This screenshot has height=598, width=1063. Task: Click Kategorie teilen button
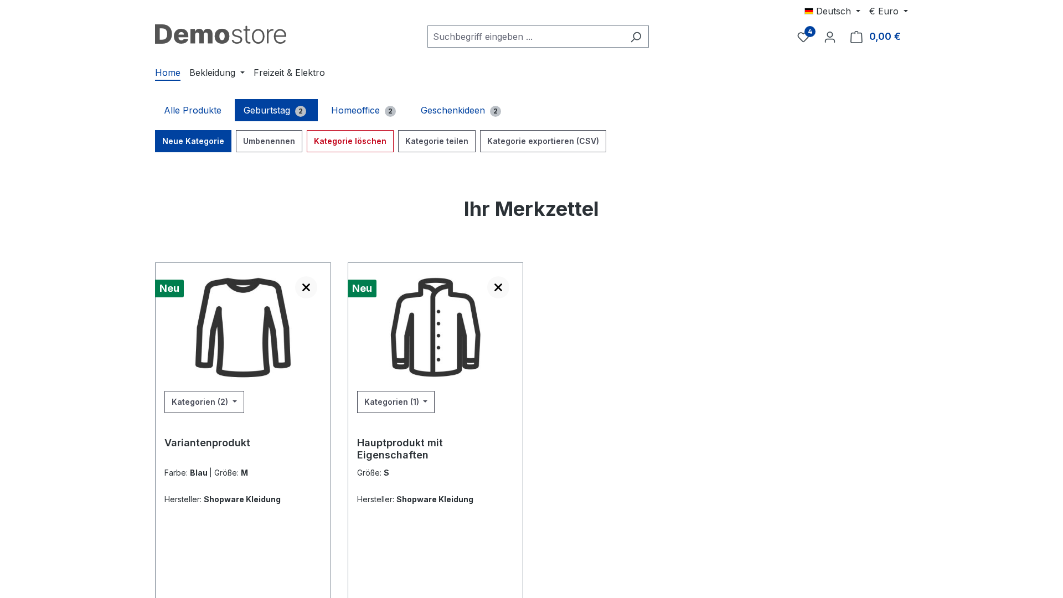point(437,141)
